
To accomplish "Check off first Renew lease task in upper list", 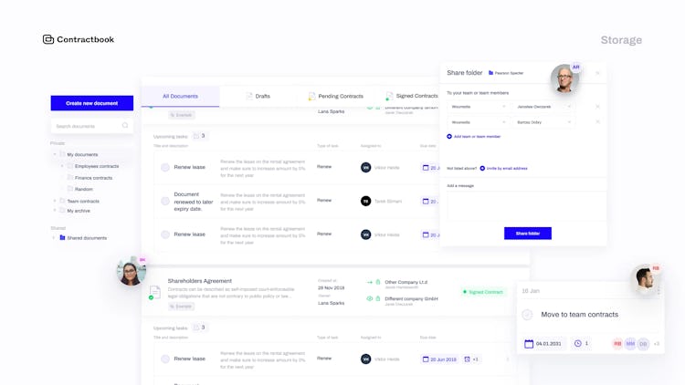I will click(x=165, y=167).
